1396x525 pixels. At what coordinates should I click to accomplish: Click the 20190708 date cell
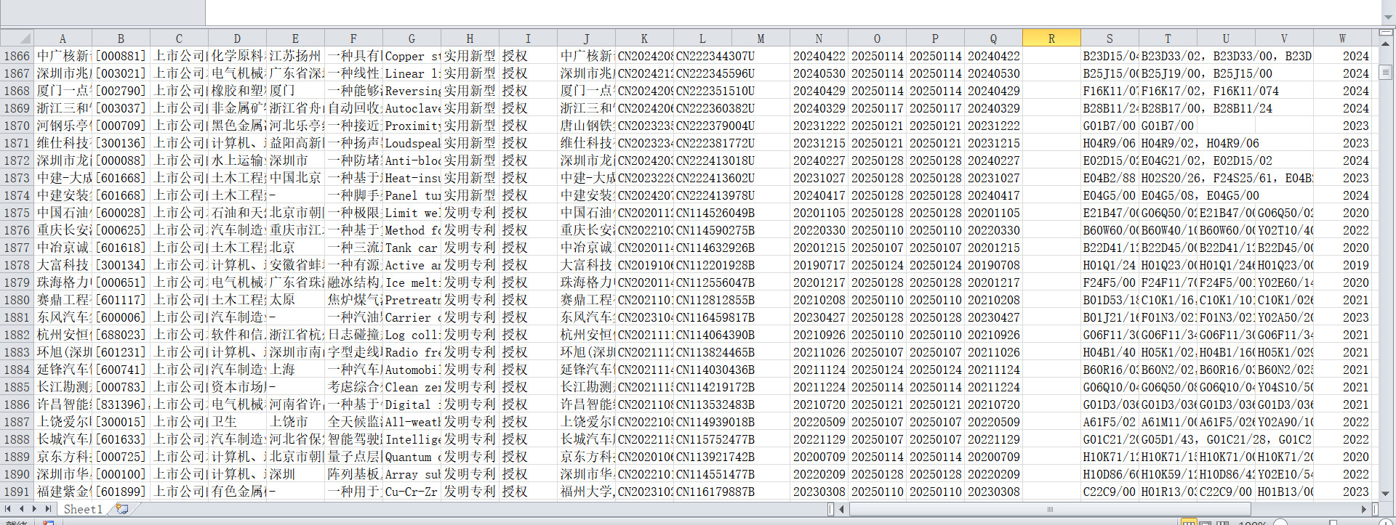coord(993,265)
